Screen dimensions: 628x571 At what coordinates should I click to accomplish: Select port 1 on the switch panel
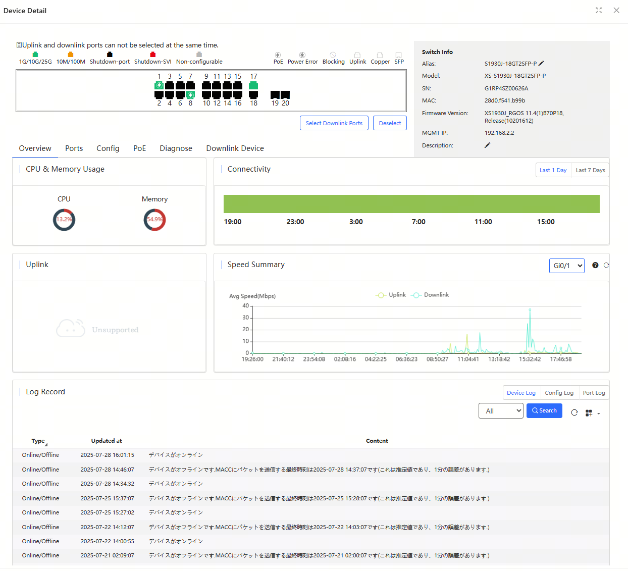(x=159, y=85)
